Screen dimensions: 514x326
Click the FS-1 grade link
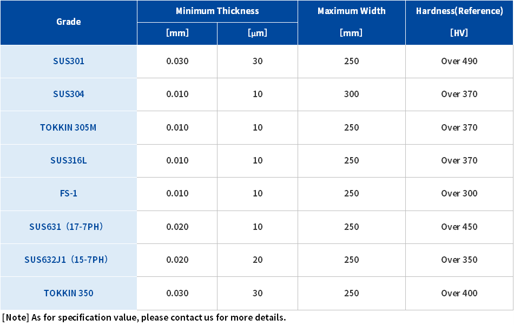(69, 194)
